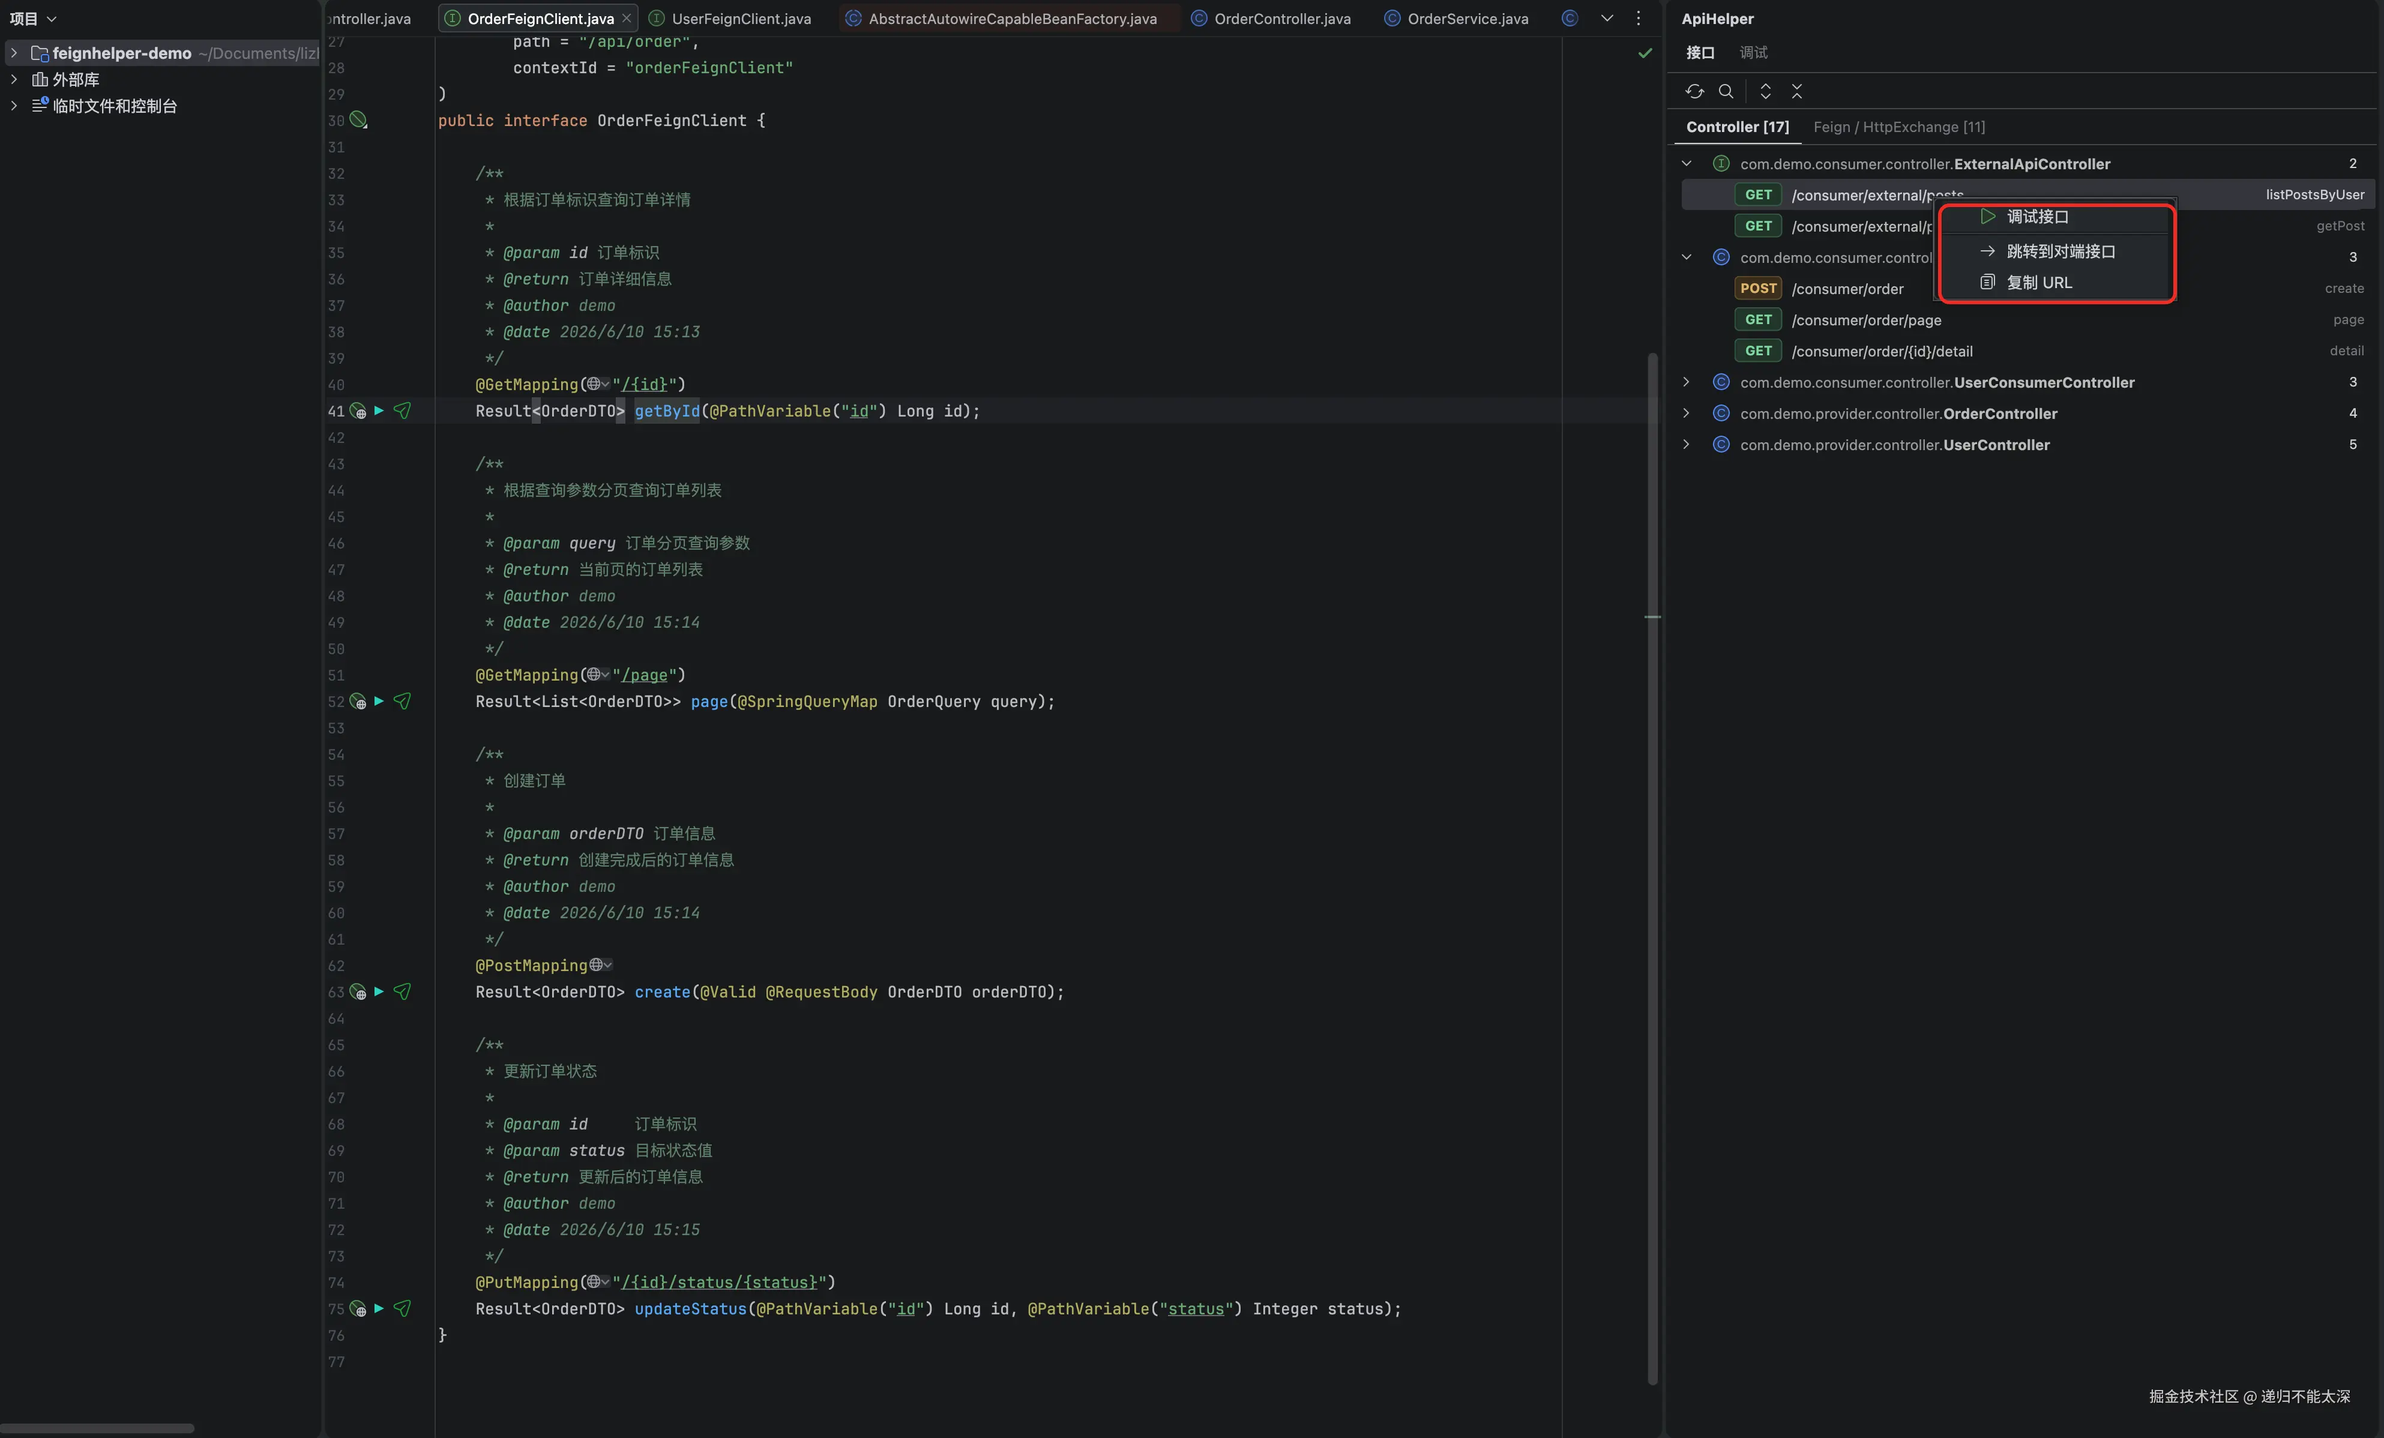Screen dimensions: 2384x1438
Task: Select the Controller [17] tab
Action: tap(1738, 127)
